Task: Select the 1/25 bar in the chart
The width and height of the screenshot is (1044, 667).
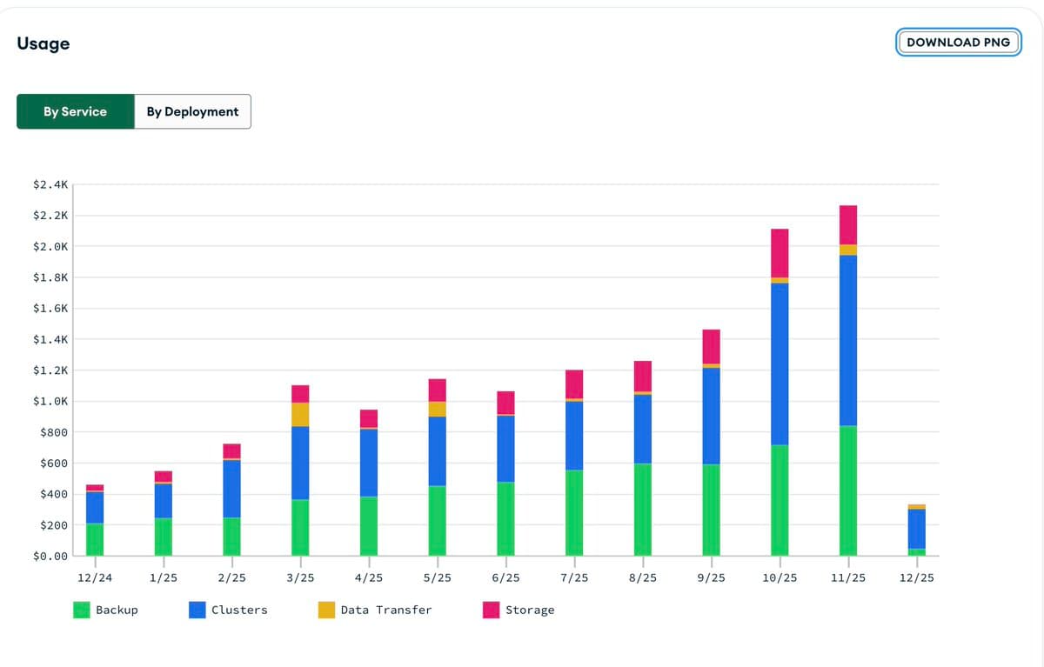Action: 164,513
